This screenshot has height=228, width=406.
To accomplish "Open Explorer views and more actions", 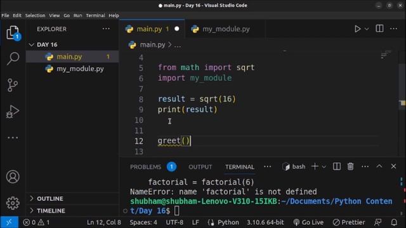I will (x=106, y=28).
